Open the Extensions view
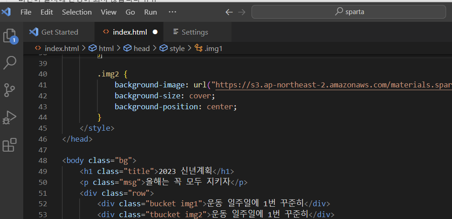Image resolution: width=452 pixels, height=219 pixels. [x=10, y=145]
